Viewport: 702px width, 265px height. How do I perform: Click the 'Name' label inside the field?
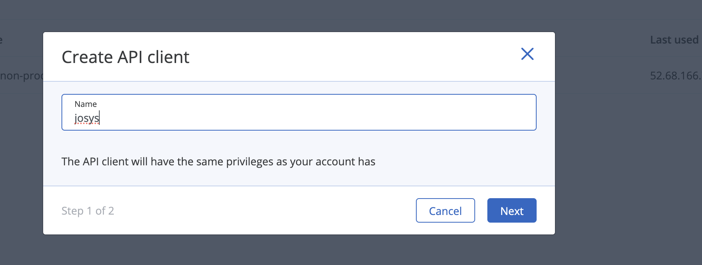(x=86, y=104)
